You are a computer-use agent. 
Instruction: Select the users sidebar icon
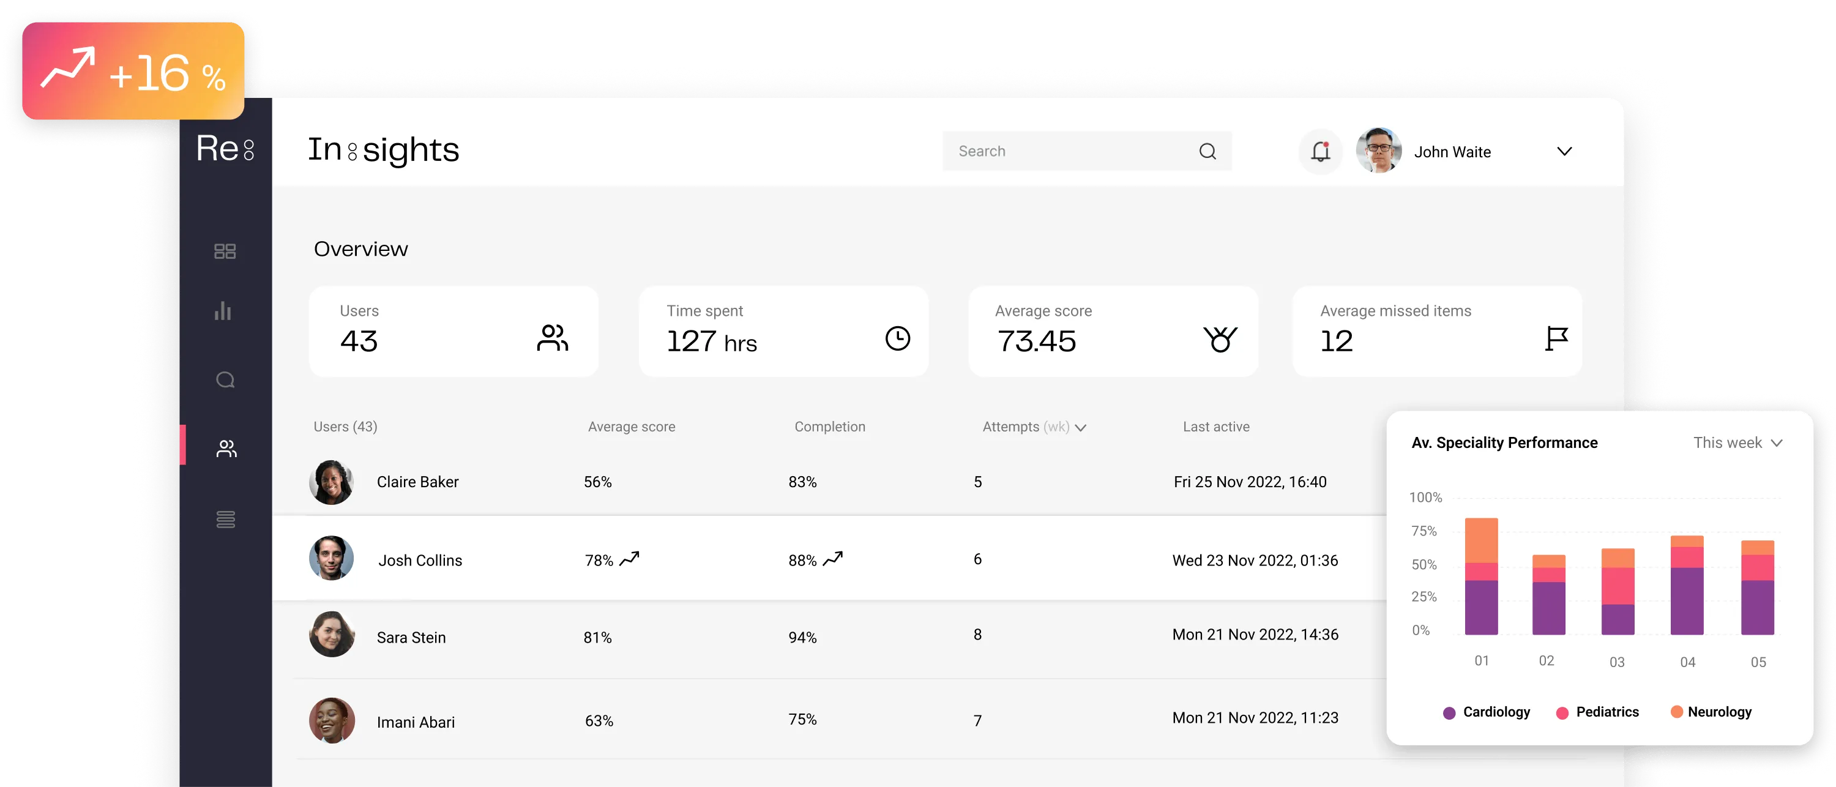[x=226, y=449]
